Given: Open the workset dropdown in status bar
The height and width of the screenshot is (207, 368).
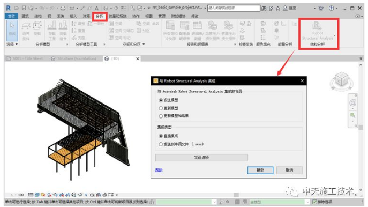Looking at the screenshot, I should [214, 202].
